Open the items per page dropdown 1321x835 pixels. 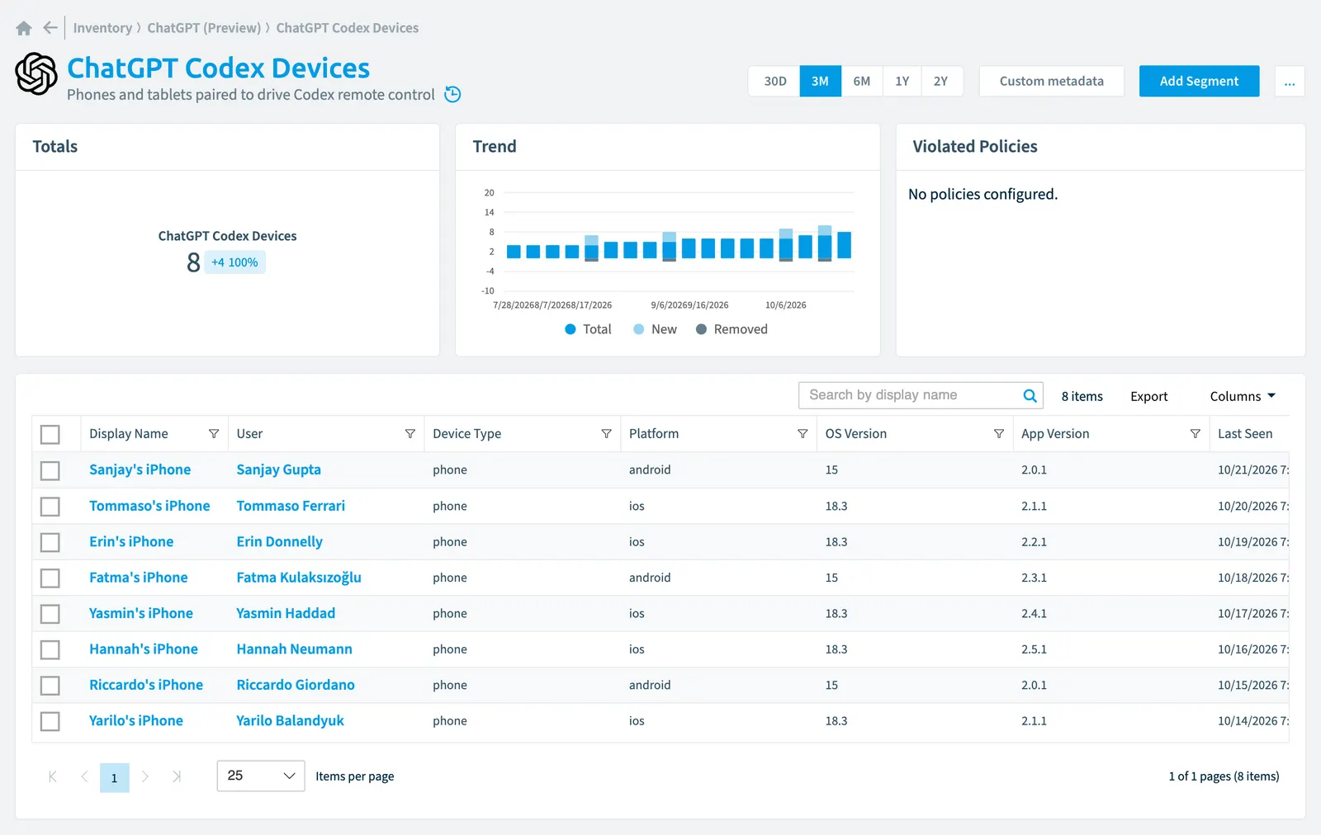261,776
